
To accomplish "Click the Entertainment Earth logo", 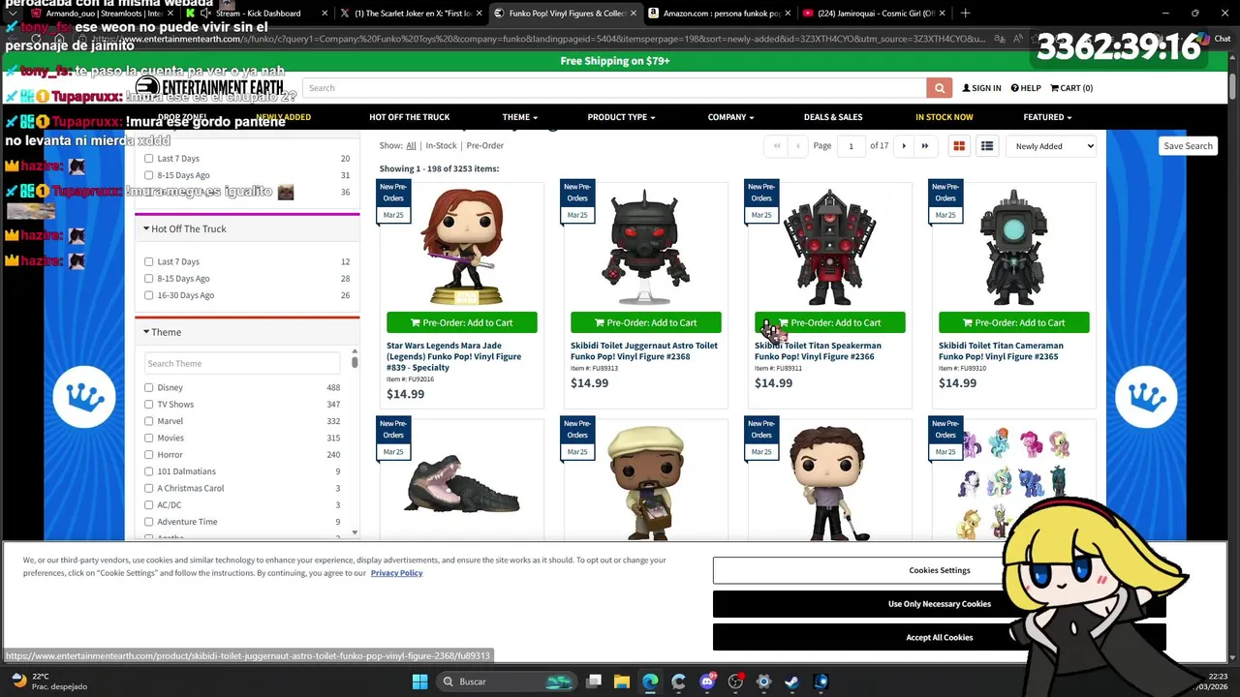I will coord(208,88).
